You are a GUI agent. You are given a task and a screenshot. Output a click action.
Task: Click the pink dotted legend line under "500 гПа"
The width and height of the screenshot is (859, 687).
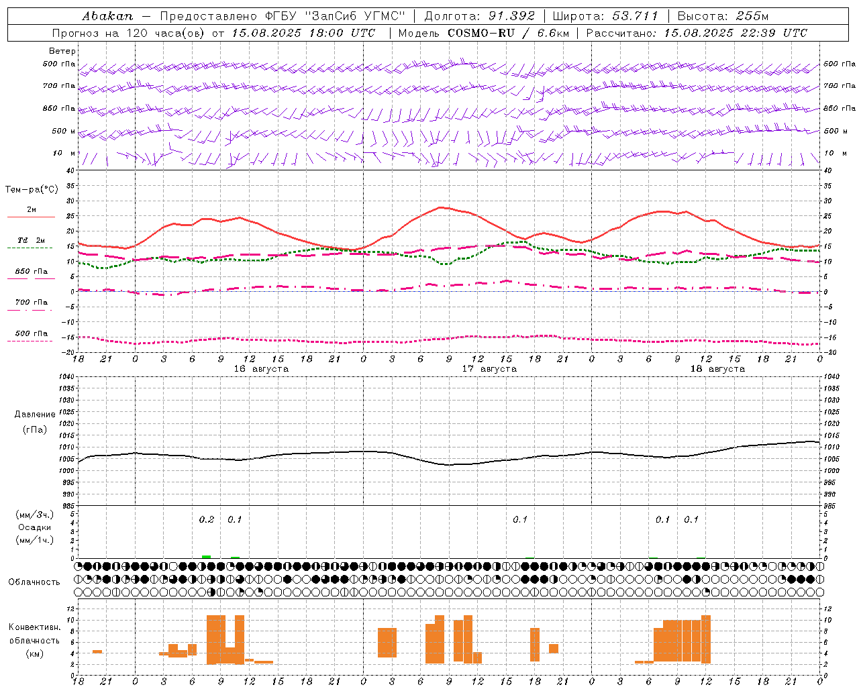pos(30,341)
